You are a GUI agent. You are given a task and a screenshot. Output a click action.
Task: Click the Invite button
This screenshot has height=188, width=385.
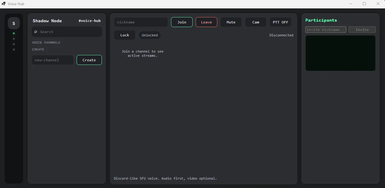point(362,30)
